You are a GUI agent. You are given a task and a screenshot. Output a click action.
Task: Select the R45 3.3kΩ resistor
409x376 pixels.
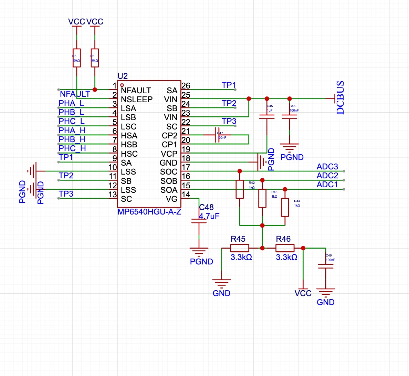point(240,248)
